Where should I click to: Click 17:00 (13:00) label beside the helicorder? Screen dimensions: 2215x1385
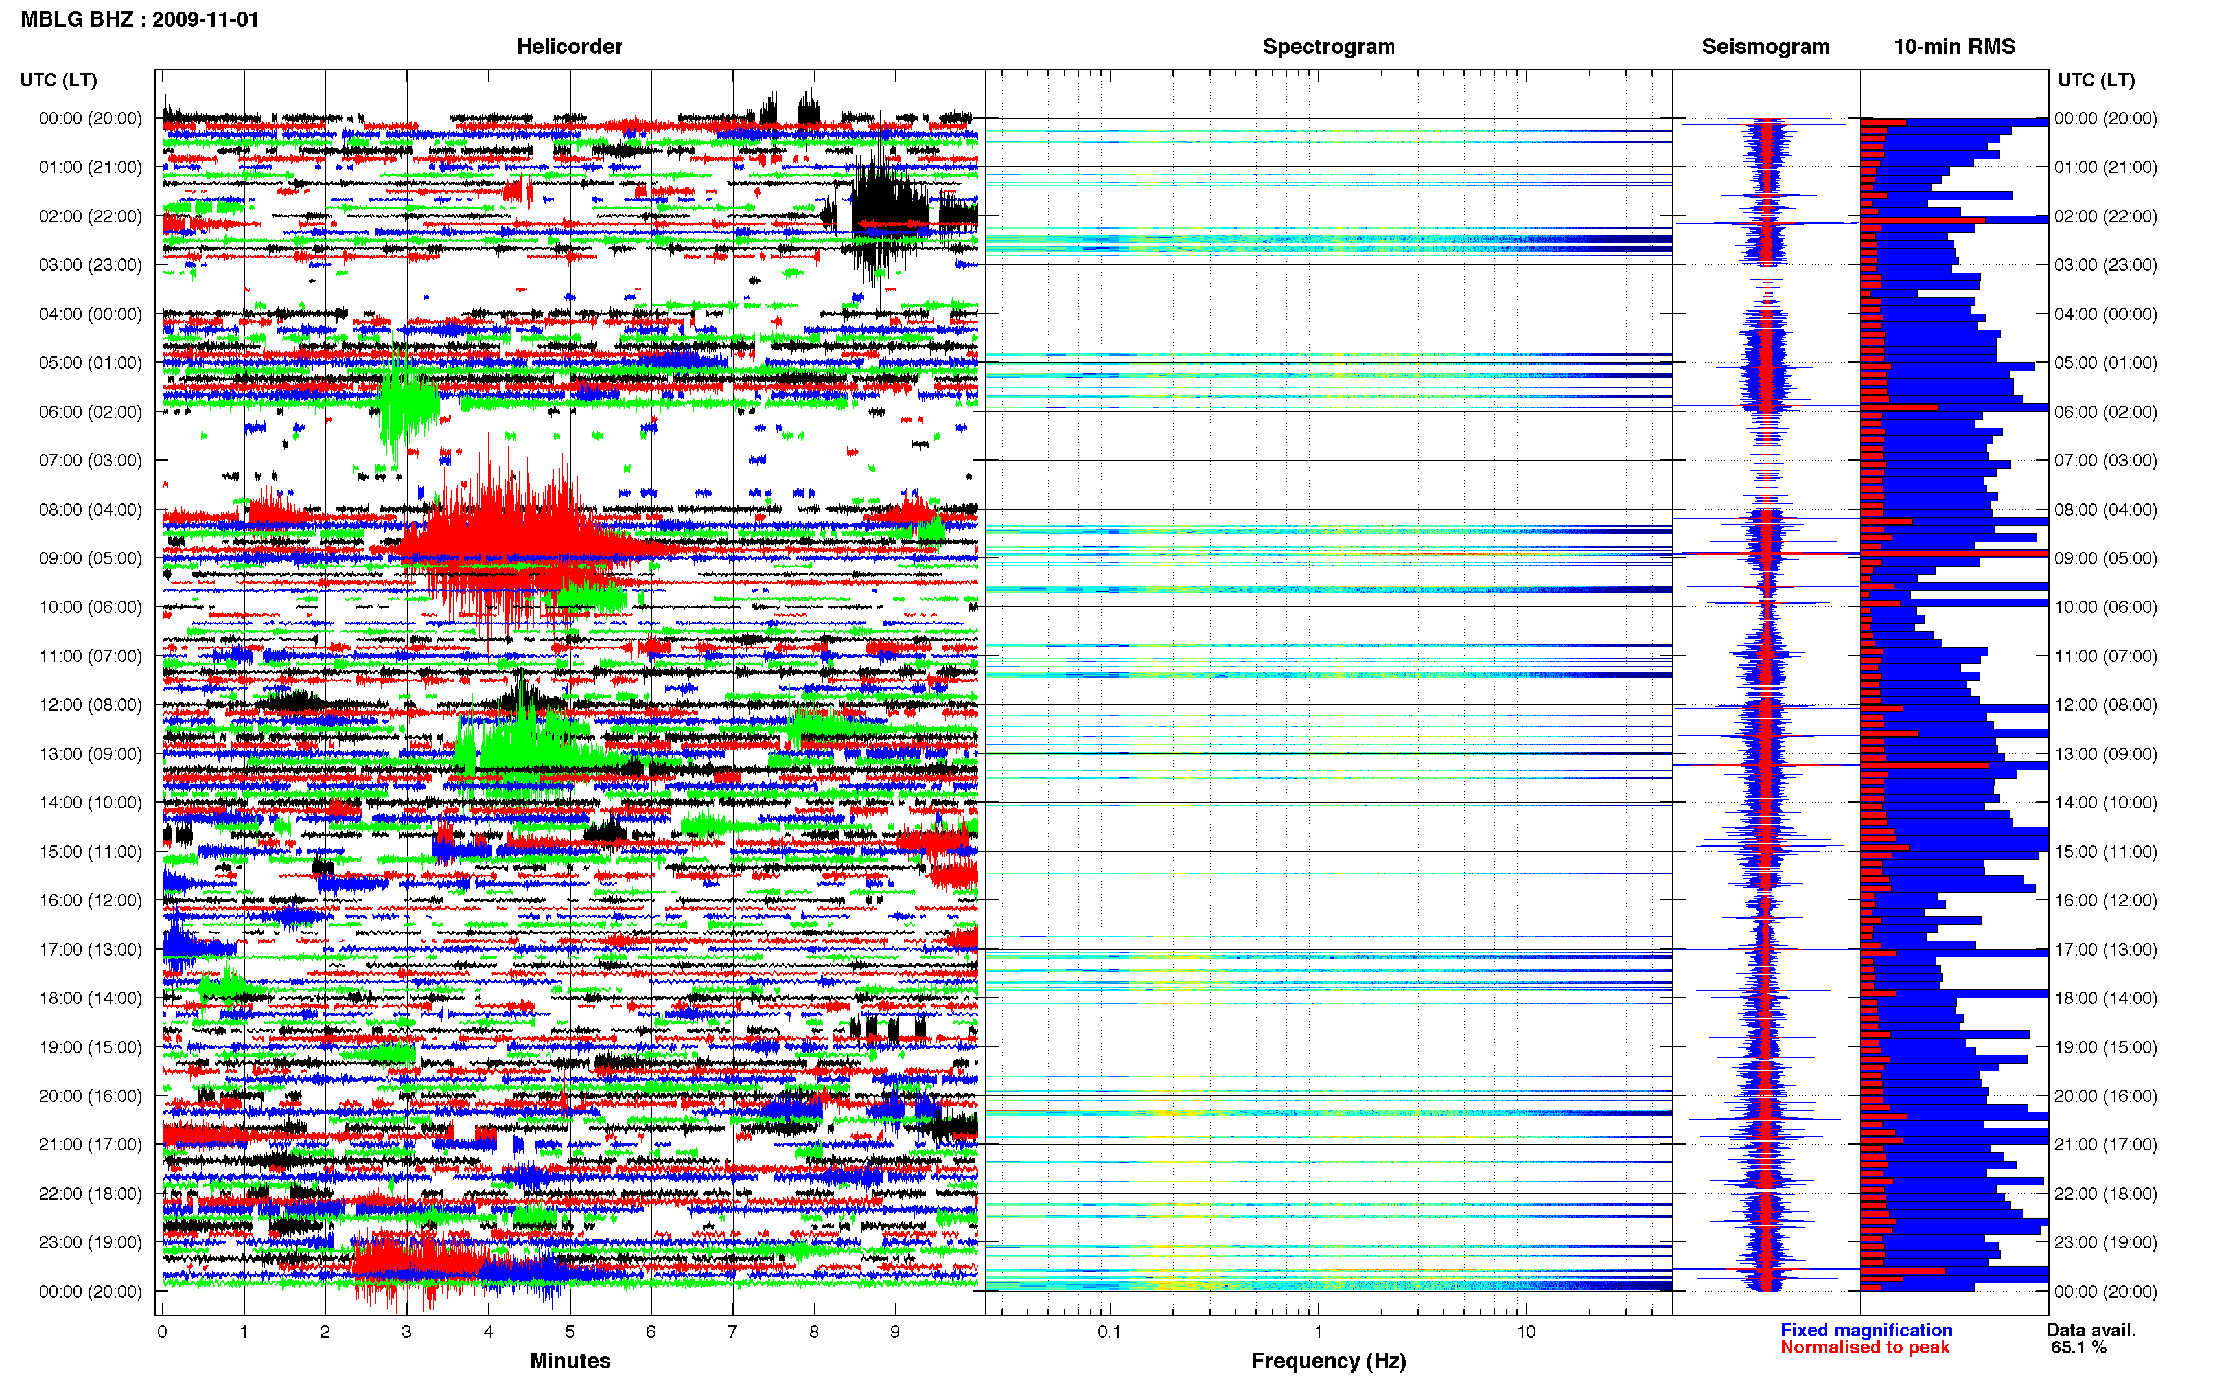pyautogui.click(x=91, y=950)
